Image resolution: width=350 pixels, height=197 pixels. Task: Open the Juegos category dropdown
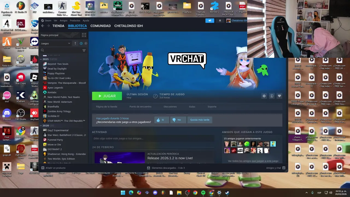(56, 43)
